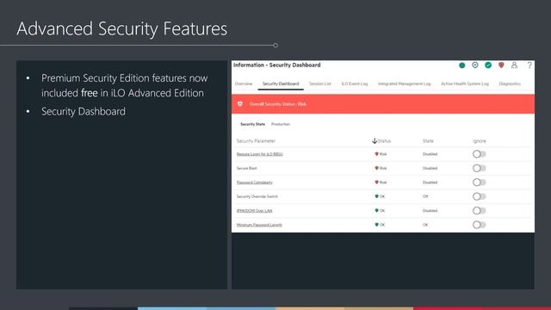
Task: Click Risk shield icon in Require Login row
Action: click(377, 154)
